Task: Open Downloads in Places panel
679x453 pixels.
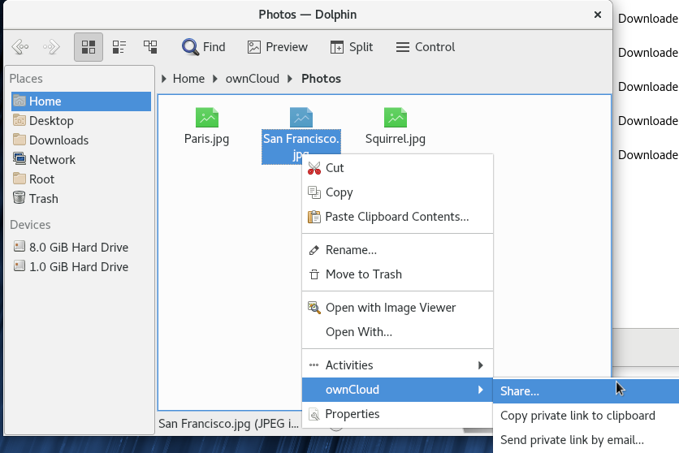Action: click(81, 140)
